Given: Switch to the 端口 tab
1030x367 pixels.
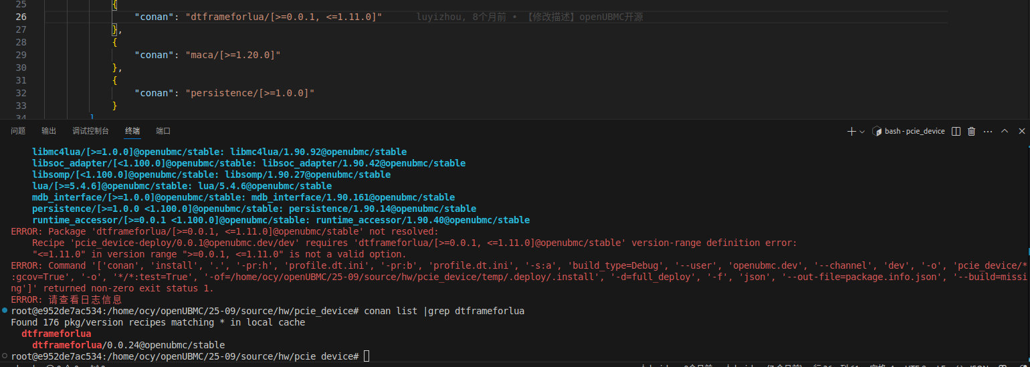Looking at the screenshot, I should coord(163,131).
